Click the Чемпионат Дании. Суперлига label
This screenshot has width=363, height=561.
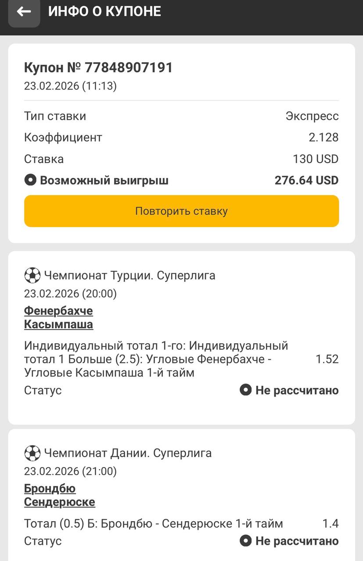pos(128,453)
